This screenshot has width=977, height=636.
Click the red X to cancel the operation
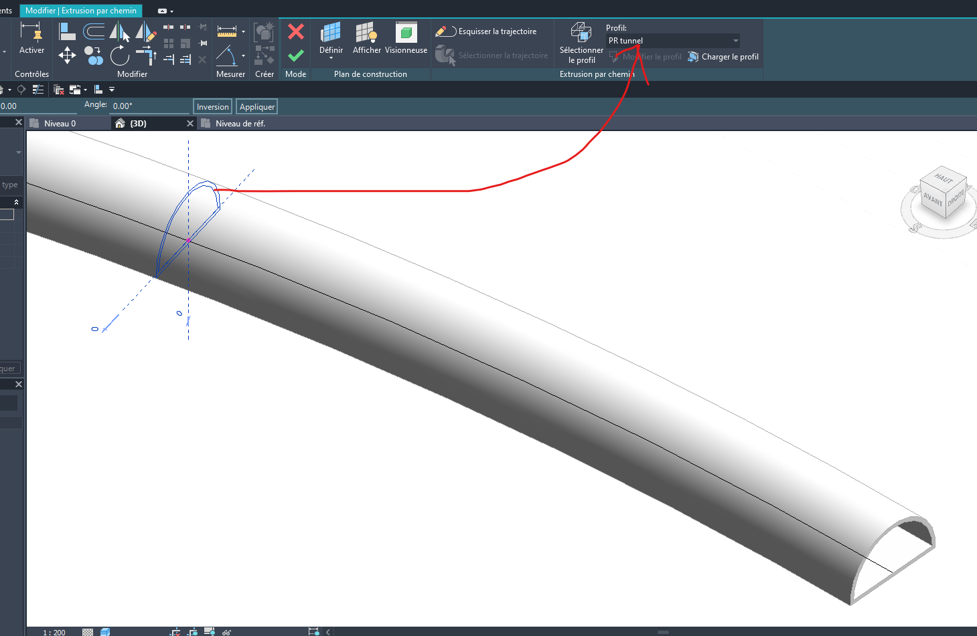(295, 31)
